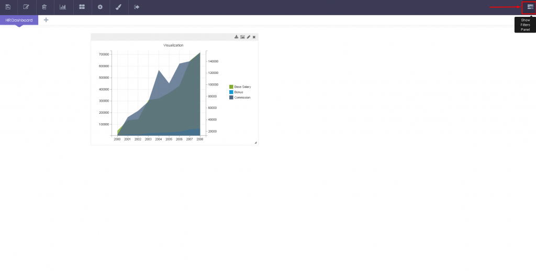Screen dimensions: 536x271
Task: Click the Edit dashboard pencil icon
Action: point(26,7)
